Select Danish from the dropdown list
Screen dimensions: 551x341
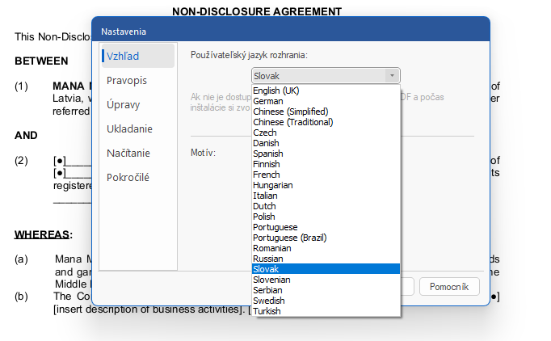tap(326, 144)
